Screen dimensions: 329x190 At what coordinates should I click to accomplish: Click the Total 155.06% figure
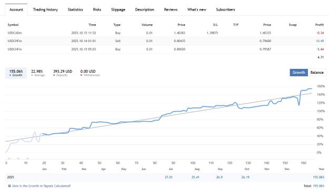pos(318,186)
